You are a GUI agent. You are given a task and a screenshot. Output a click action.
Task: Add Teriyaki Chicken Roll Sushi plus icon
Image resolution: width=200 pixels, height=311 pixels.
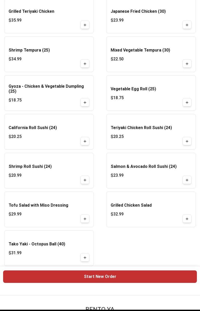coord(187,141)
